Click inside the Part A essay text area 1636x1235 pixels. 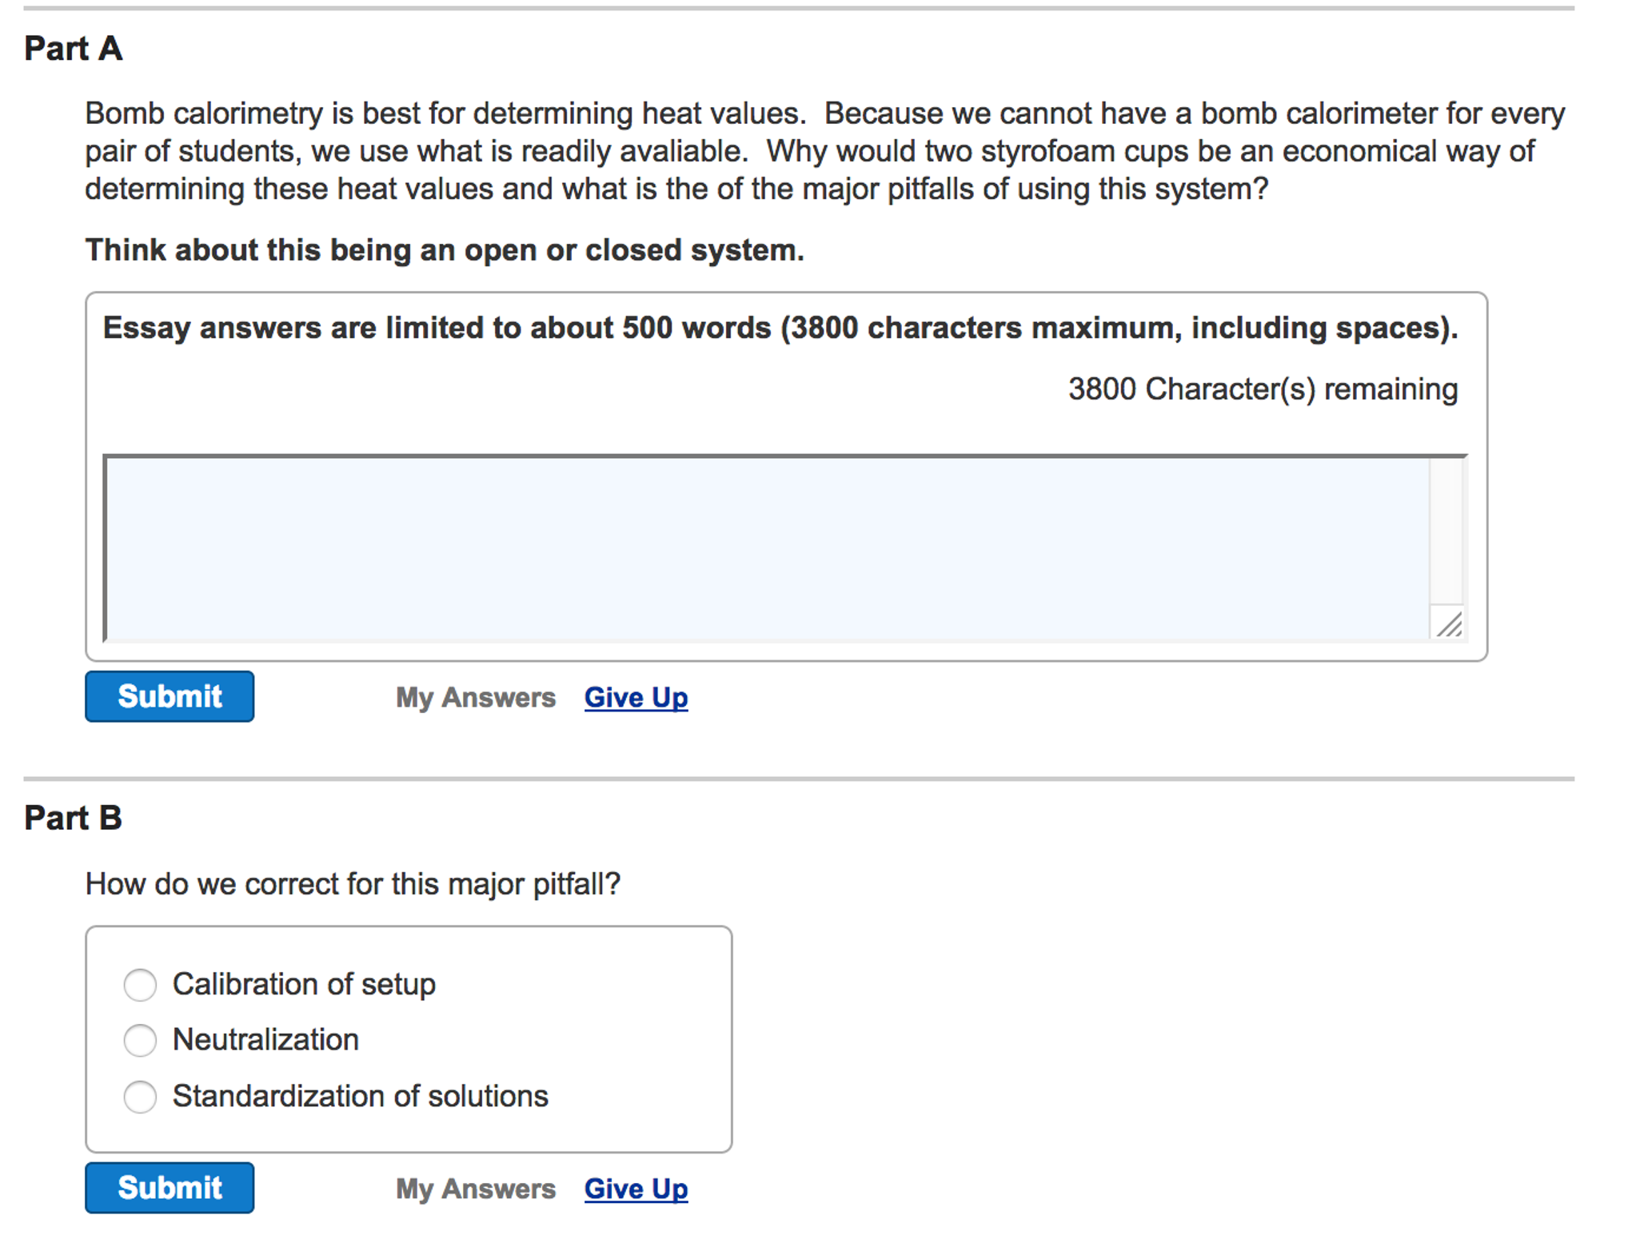coord(766,548)
